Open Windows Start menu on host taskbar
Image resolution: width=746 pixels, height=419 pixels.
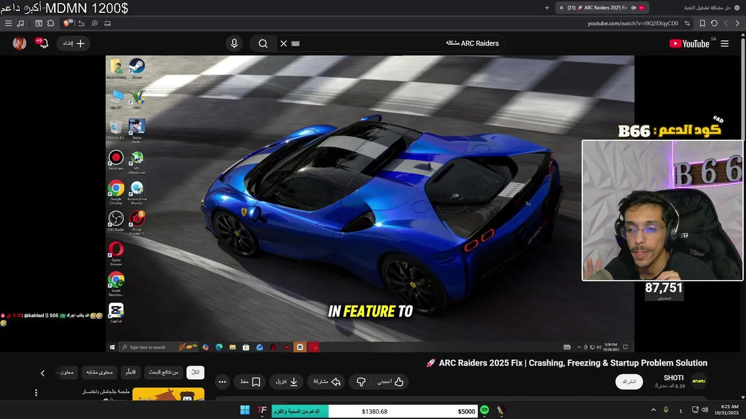[245, 411]
